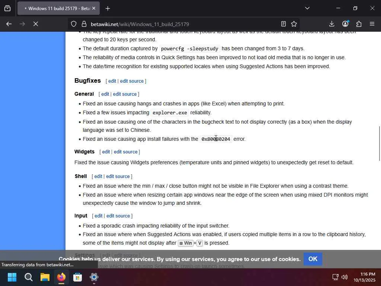This screenshot has height=286, width=381.
Task: Click the 0x80080204 error code text
Action: (216, 139)
